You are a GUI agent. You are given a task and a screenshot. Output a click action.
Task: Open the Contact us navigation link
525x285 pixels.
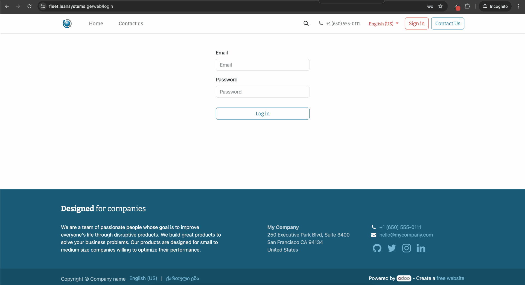point(131,24)
